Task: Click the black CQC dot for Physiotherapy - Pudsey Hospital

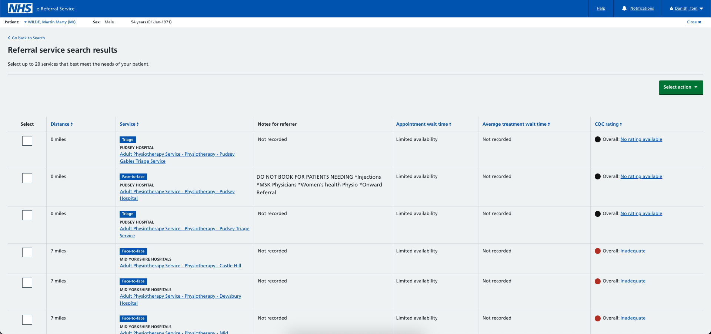Action: pos(597,176)
